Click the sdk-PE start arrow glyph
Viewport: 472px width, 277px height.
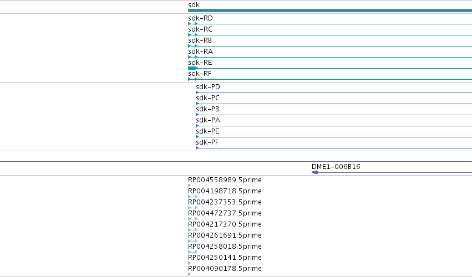pyautogui.click(x=197, y=137)
